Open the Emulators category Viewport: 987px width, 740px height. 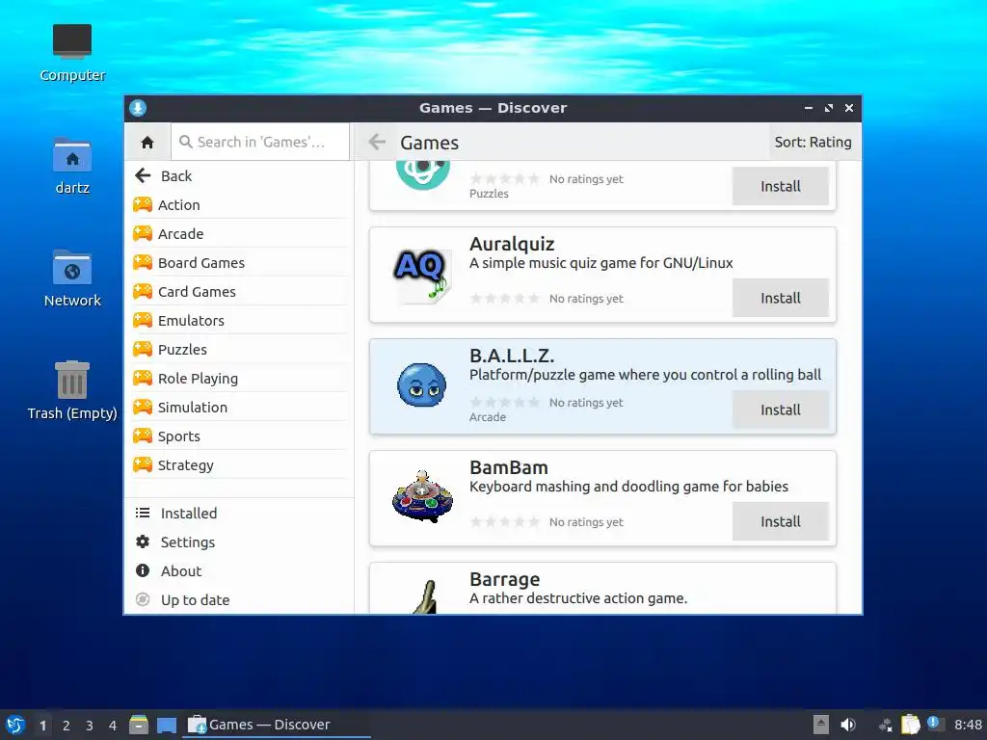pyautogui.click(x=239, y=320)
